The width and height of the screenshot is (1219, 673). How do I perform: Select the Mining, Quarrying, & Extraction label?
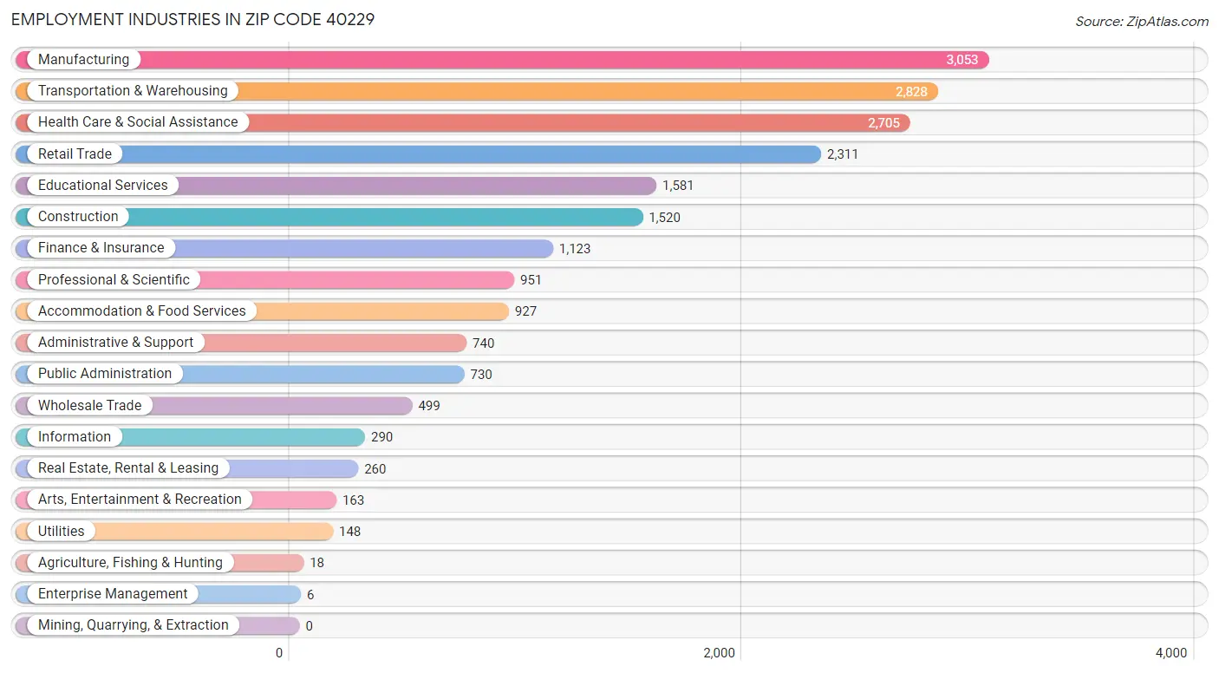click(134, 625)
